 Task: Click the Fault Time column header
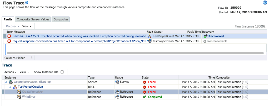tap(188, 32)
